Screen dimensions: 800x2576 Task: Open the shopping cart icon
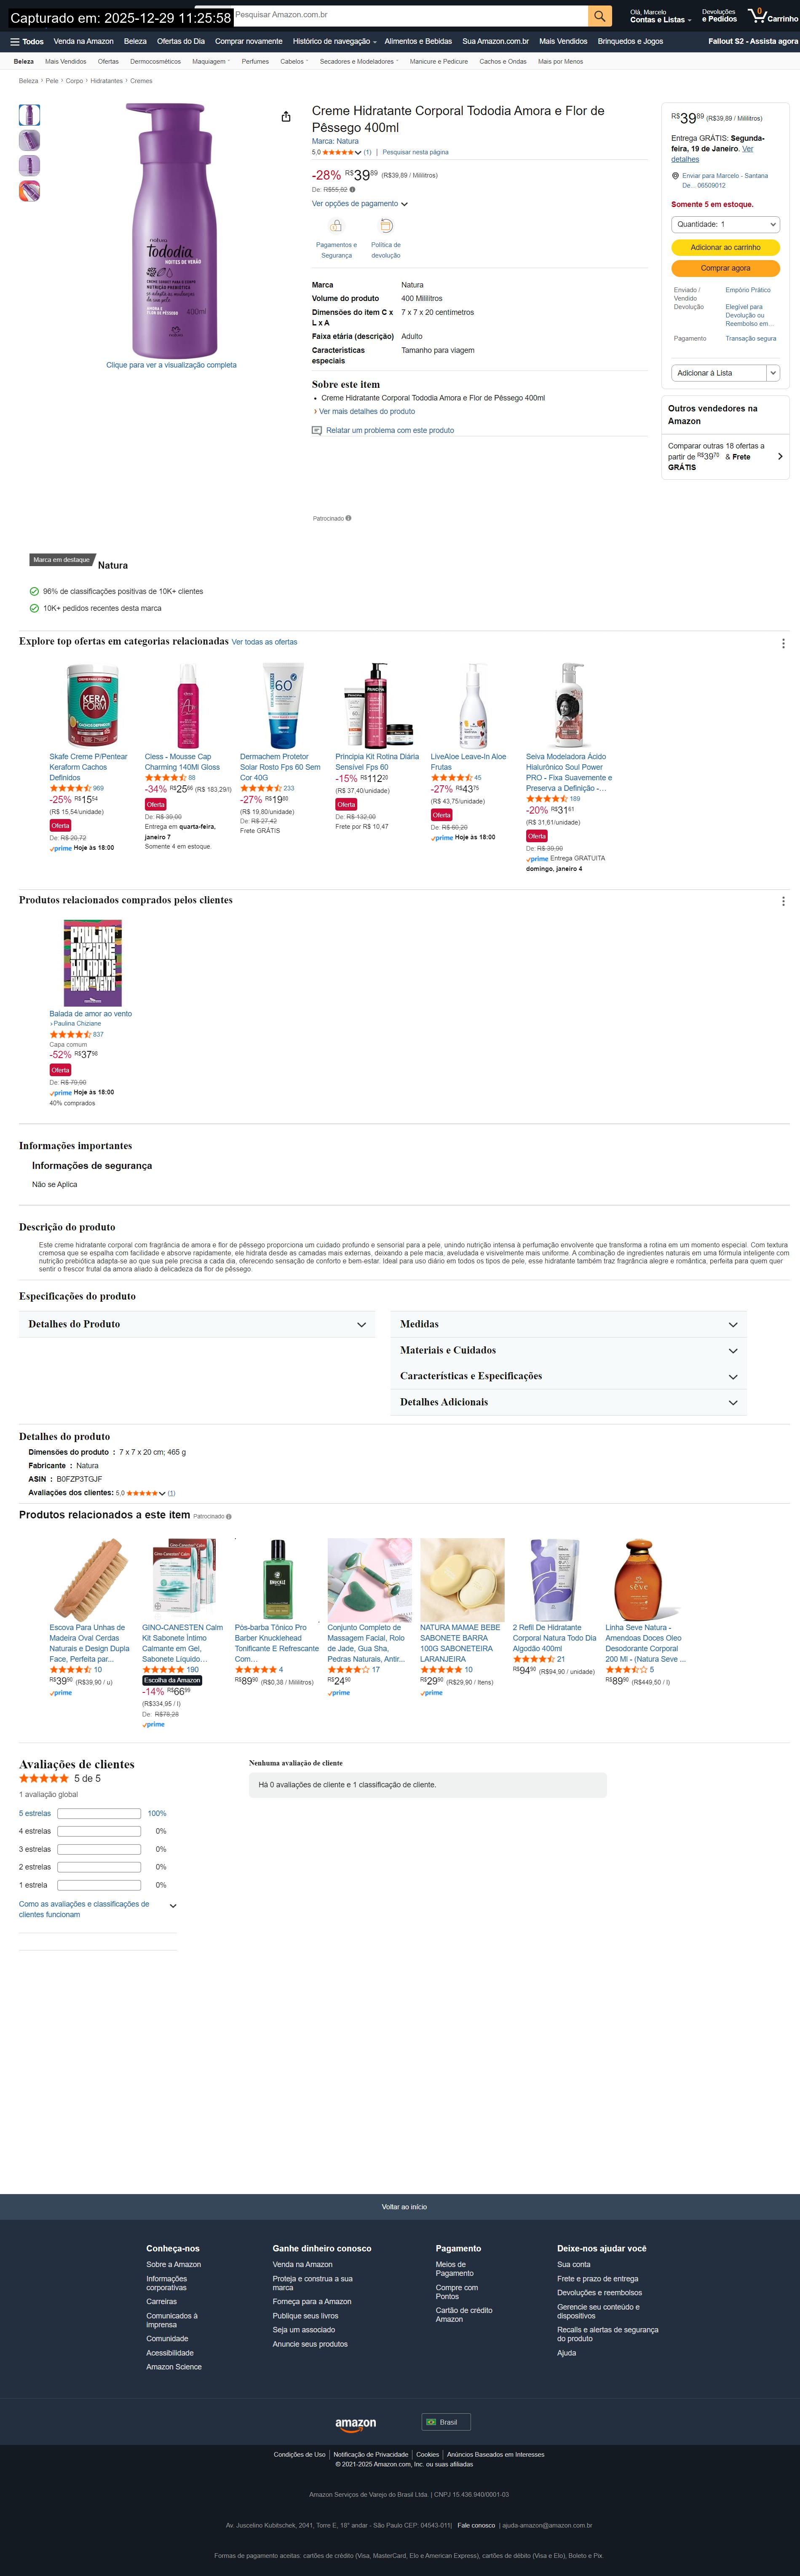pyautogui.click(x=757, y=15)
